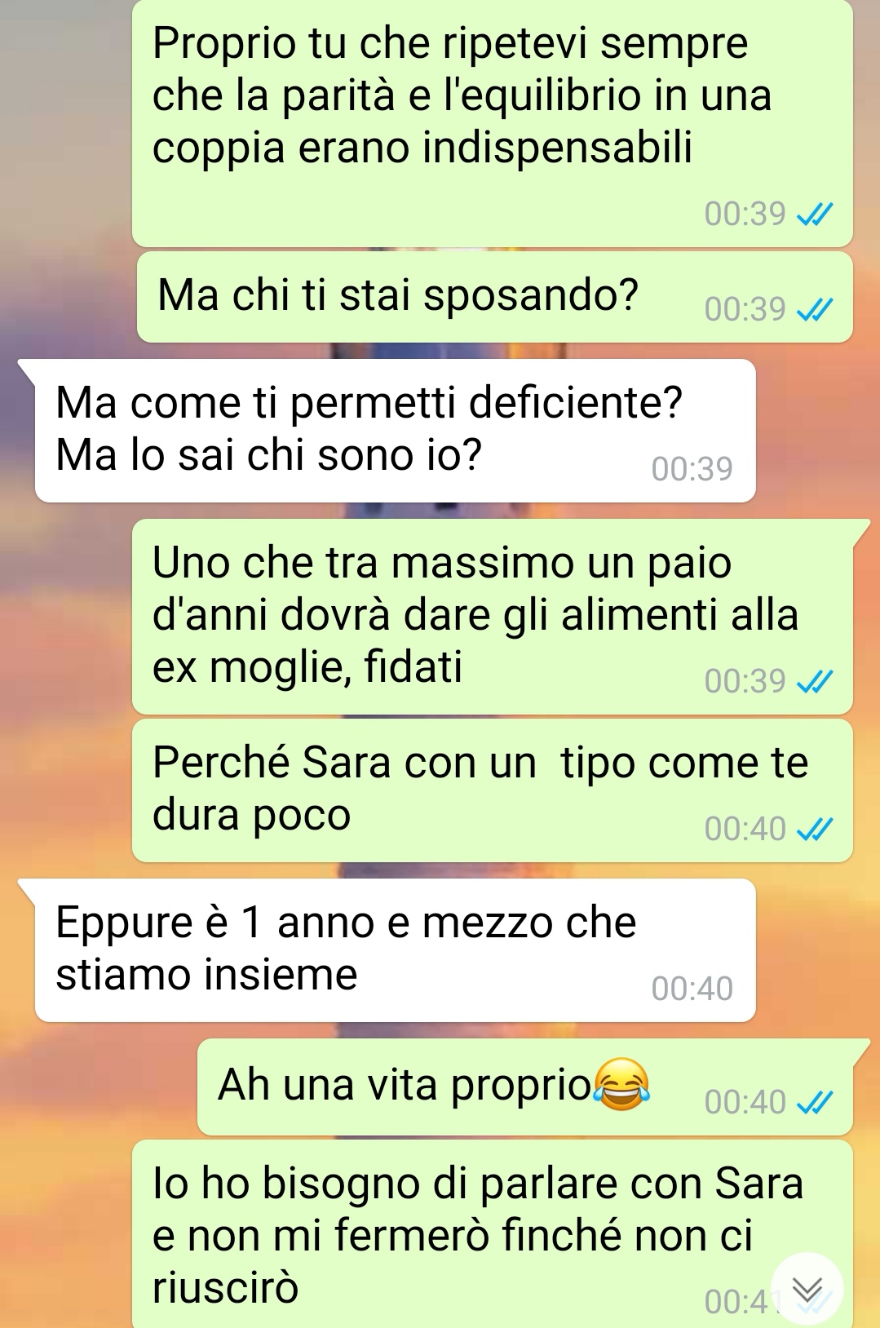Tap the 'Perché Sara con un tipo come te' bubble
Viewport: 880px width, 1328px height.
[493, 790]
